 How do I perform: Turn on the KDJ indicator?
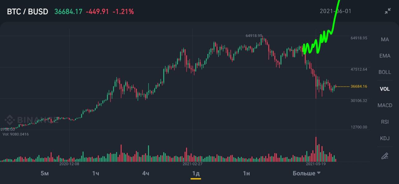[x=385, y=138]
